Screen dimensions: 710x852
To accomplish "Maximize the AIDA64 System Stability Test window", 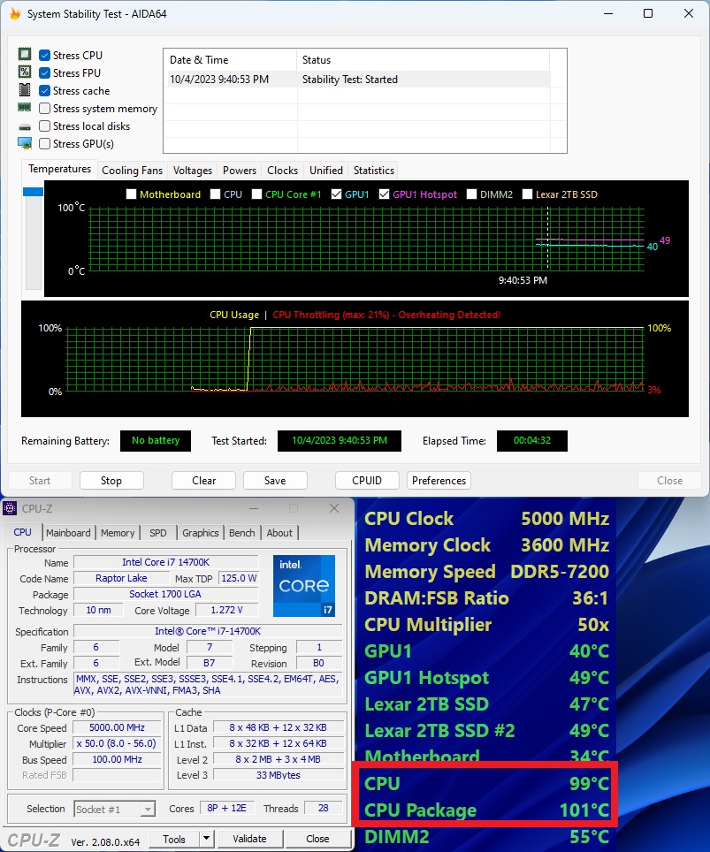I will coord(648,13).
